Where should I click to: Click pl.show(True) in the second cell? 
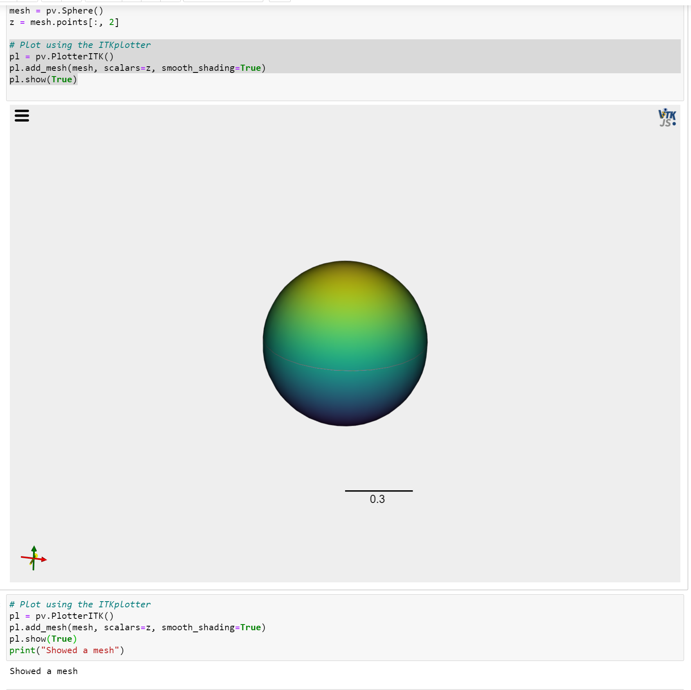click(43, 639)
